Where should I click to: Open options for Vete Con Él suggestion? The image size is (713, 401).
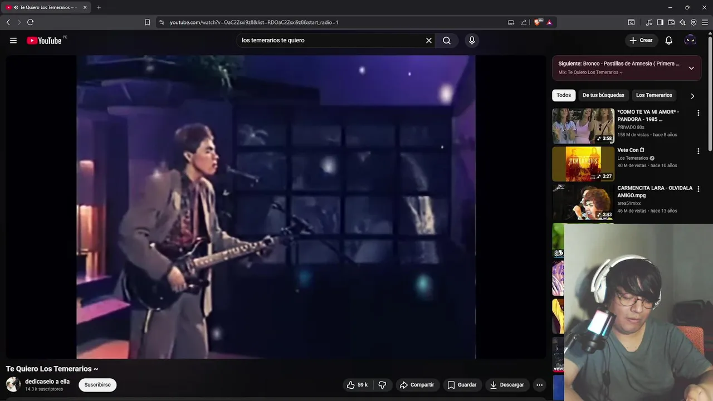(698, 151)
